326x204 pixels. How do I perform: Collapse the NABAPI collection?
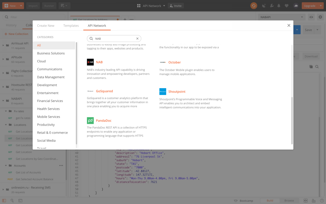pos(4,100)
